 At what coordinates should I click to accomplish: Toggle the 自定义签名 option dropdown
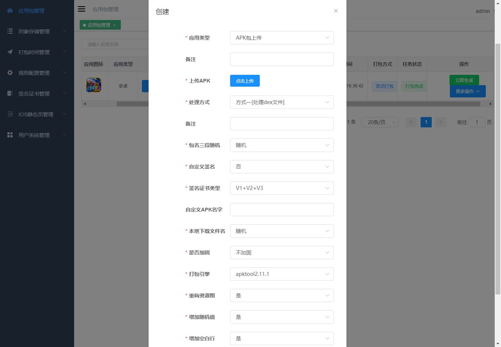pyautogui.click(x=282, y=167)
